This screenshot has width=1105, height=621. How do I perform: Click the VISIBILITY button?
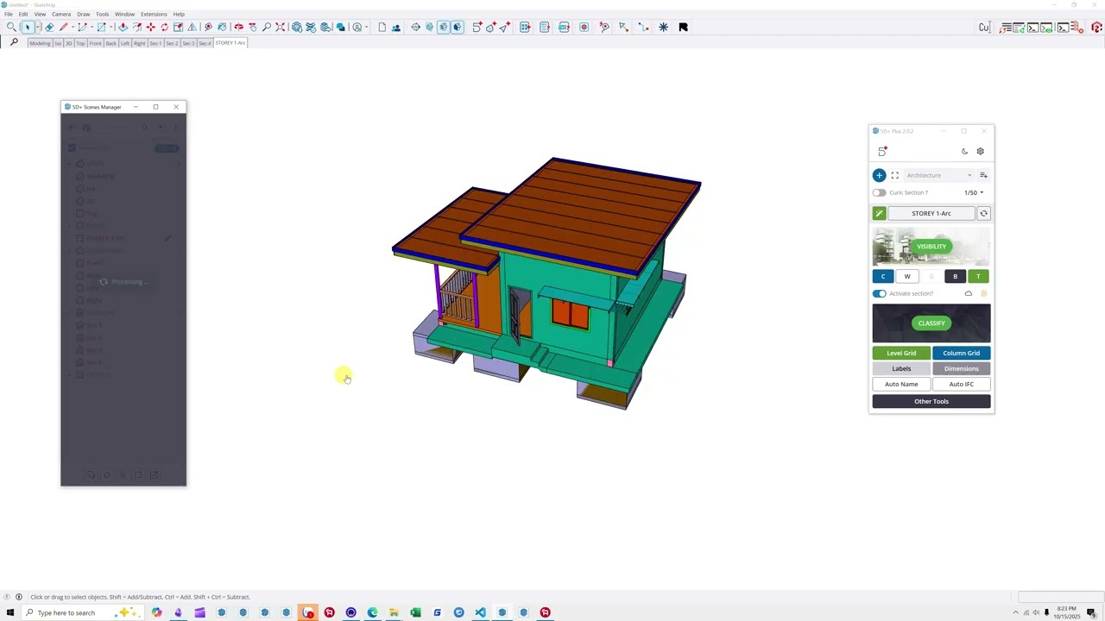tap(931, 246)
